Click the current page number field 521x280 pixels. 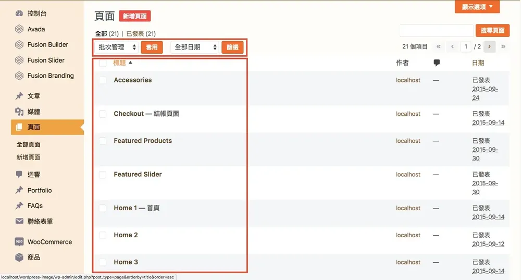tap(466, 46)
